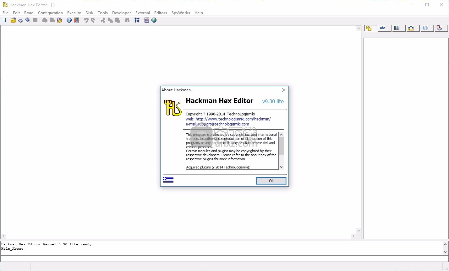Open a file with the yellow folder icon
The image size is (449, 271).
click(x=13, y=20)
